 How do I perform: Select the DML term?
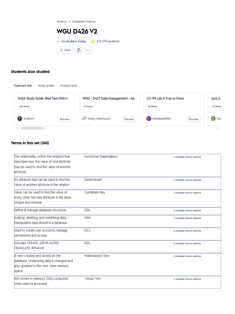(x=88, y=218)
